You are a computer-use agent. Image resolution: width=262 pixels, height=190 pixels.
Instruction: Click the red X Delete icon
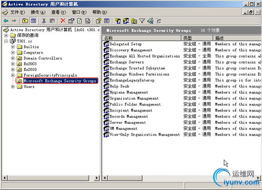(63, 21)
